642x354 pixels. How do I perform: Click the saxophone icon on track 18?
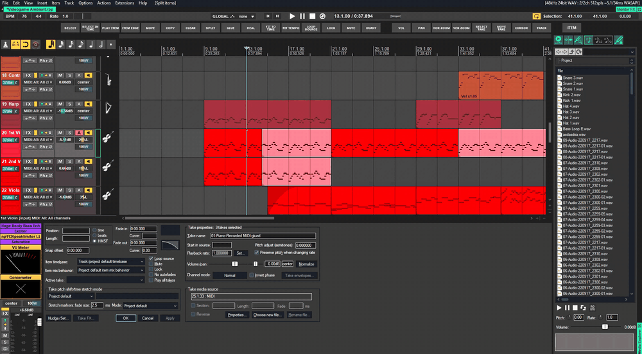click(x=108, y=81)
